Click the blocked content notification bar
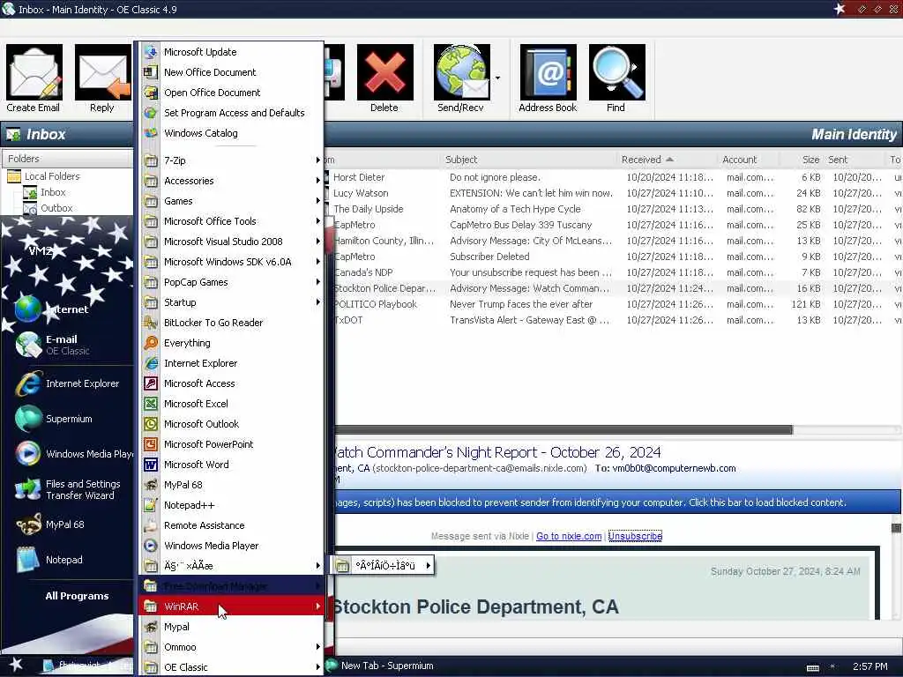Screen dimensions: 903x677 (616, 502)
